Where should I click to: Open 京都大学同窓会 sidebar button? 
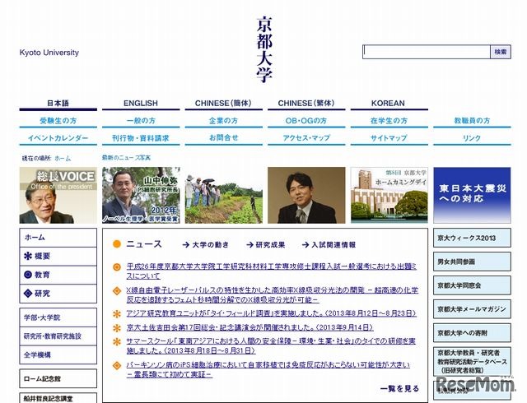pos(472,285)
